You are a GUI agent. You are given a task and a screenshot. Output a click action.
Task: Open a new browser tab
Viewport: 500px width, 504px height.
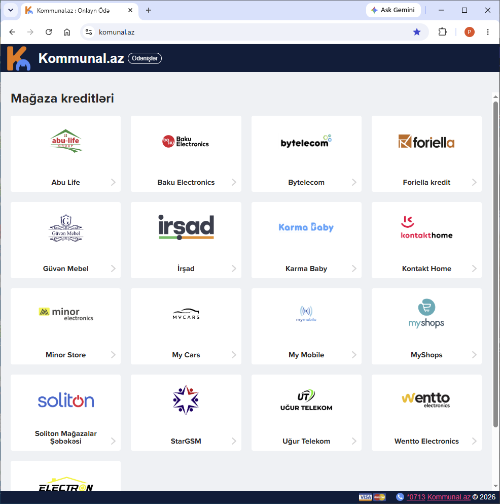coord(149,10)
